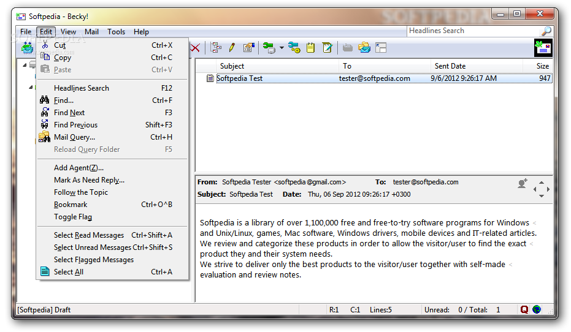Image resolution: width=571 pixels, height=332 pixels.
Task: Choose Find Next menu entry
Action: coord(112,113)
